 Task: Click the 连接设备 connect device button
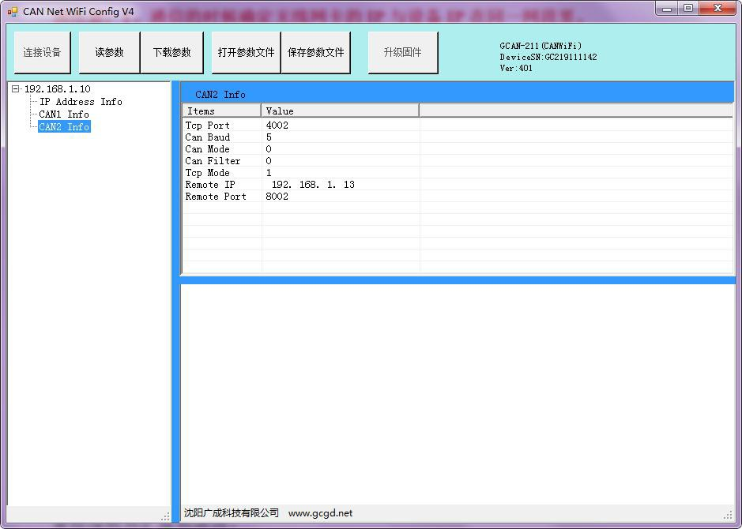coord(42,53)
